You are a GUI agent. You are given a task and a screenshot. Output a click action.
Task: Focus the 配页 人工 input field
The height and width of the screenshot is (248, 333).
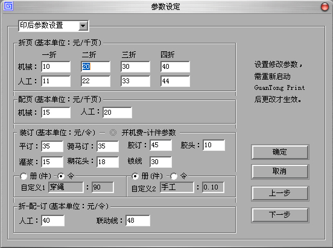pos(117,112)
